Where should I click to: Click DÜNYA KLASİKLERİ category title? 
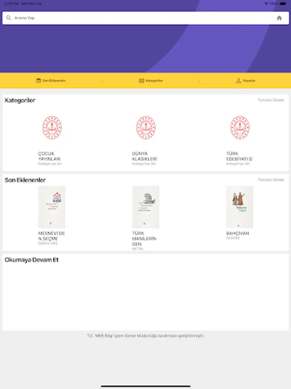coord(144,156)
